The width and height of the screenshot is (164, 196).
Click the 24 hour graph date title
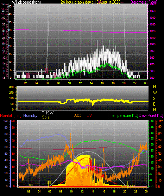coord(90,2)
